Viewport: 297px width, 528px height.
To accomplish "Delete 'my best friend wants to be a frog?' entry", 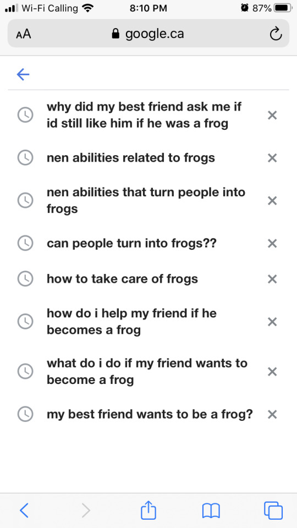I will [272, 414].
